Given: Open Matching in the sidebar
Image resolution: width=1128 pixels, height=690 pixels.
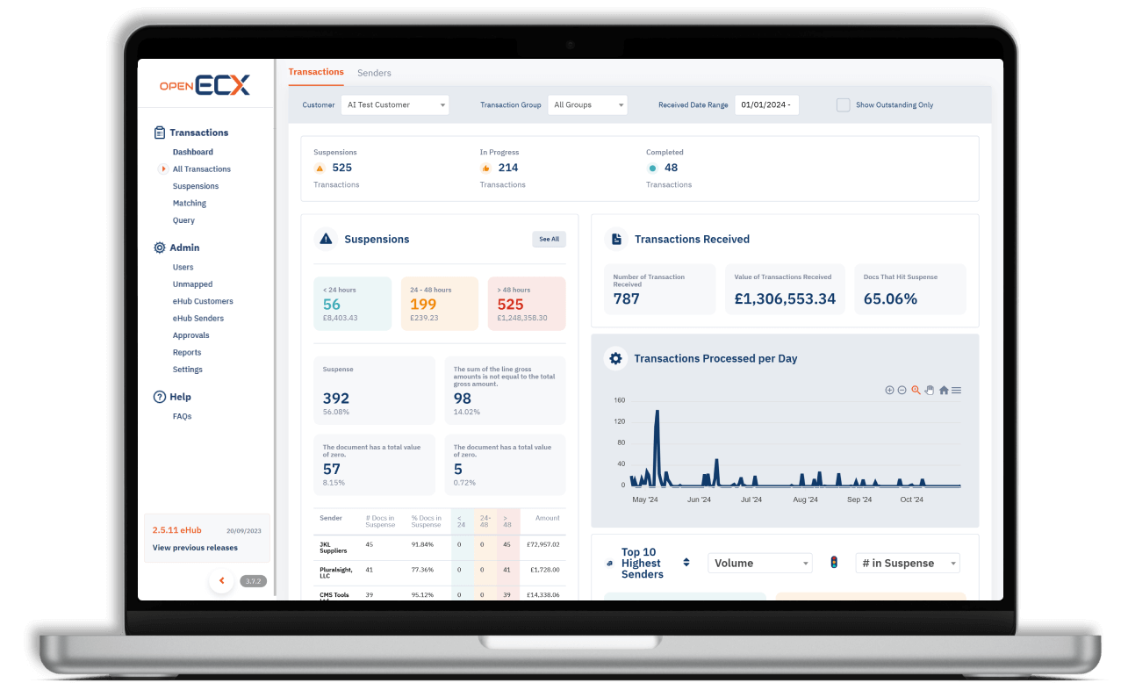Looking at the screenshot, I should [x=190, y=203].
